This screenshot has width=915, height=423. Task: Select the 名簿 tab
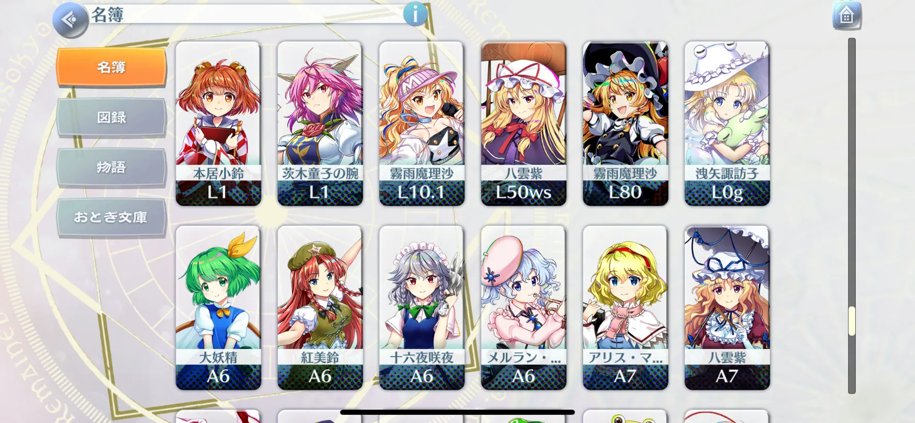coord(111,67)
